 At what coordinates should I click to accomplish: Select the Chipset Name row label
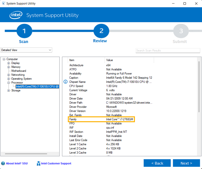77,82
